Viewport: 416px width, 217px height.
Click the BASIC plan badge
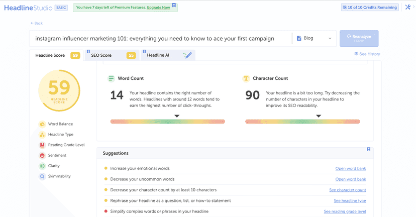point(61,8)
